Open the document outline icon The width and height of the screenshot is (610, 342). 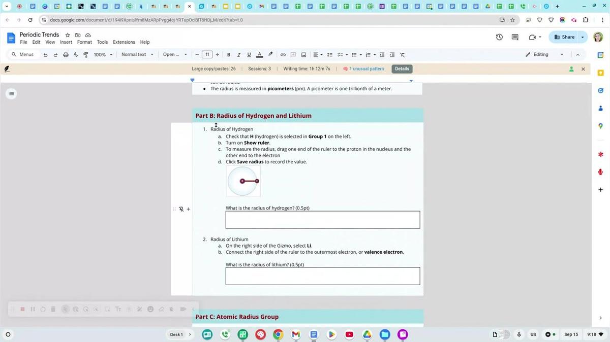point(11,93)
